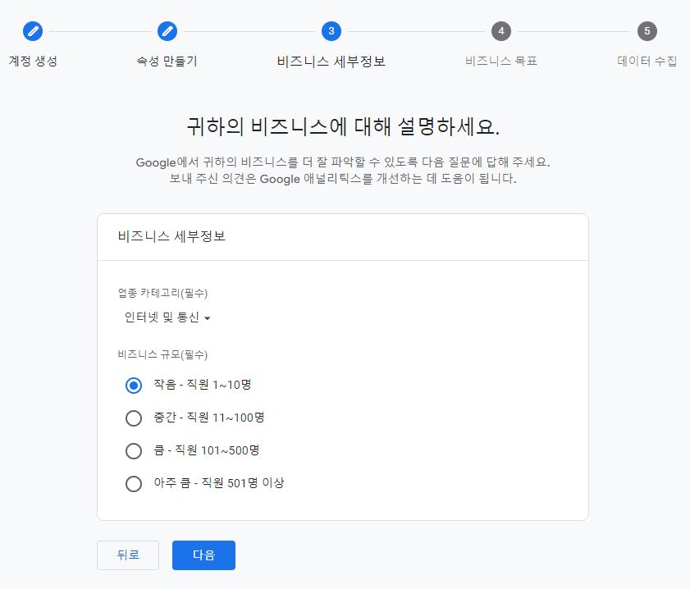Click the 뒤로 button
Image resolution: width=690 pixels, height=589 pixels.
128,555
